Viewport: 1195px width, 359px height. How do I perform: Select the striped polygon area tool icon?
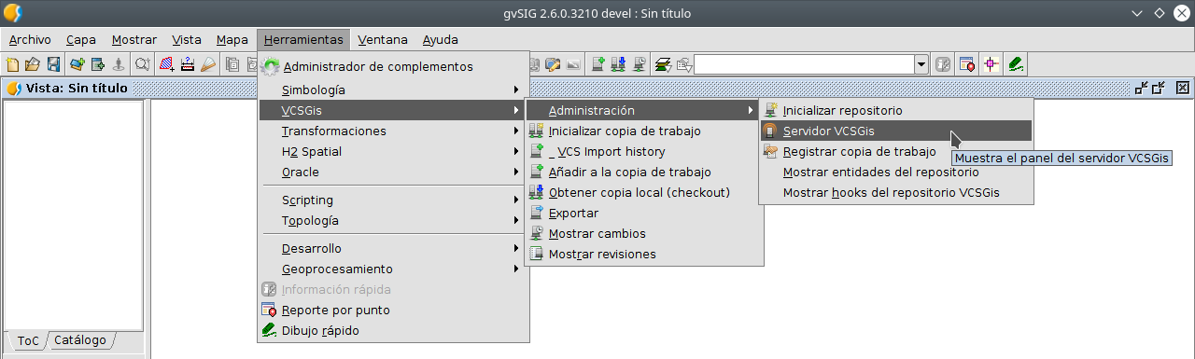(x=166, y=64)
